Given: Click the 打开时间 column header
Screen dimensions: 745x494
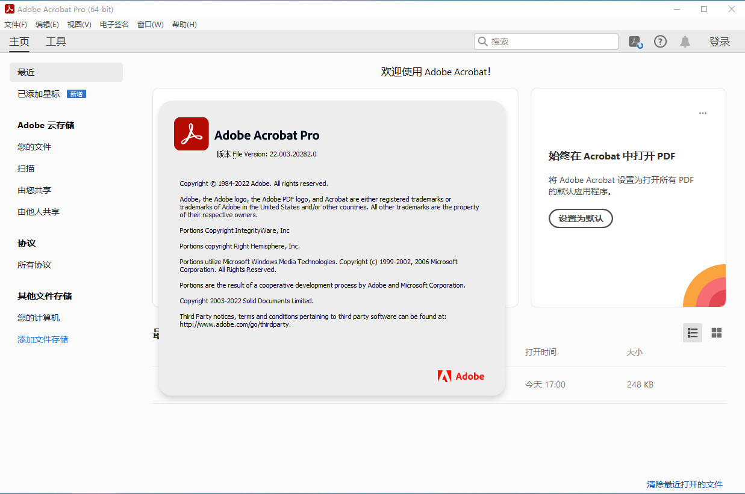Looking at the screenshot, I should (541, 352).
